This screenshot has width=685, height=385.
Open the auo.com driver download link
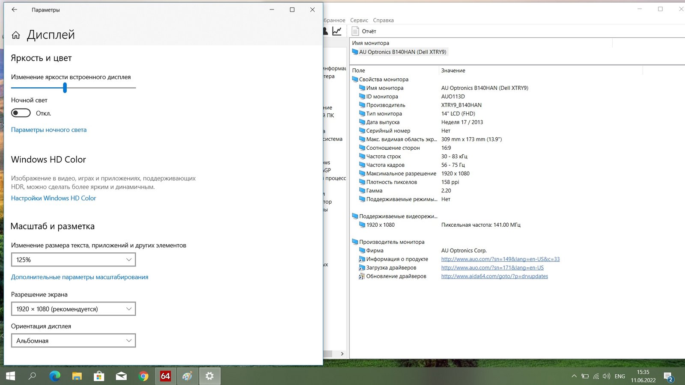[492, 267]
